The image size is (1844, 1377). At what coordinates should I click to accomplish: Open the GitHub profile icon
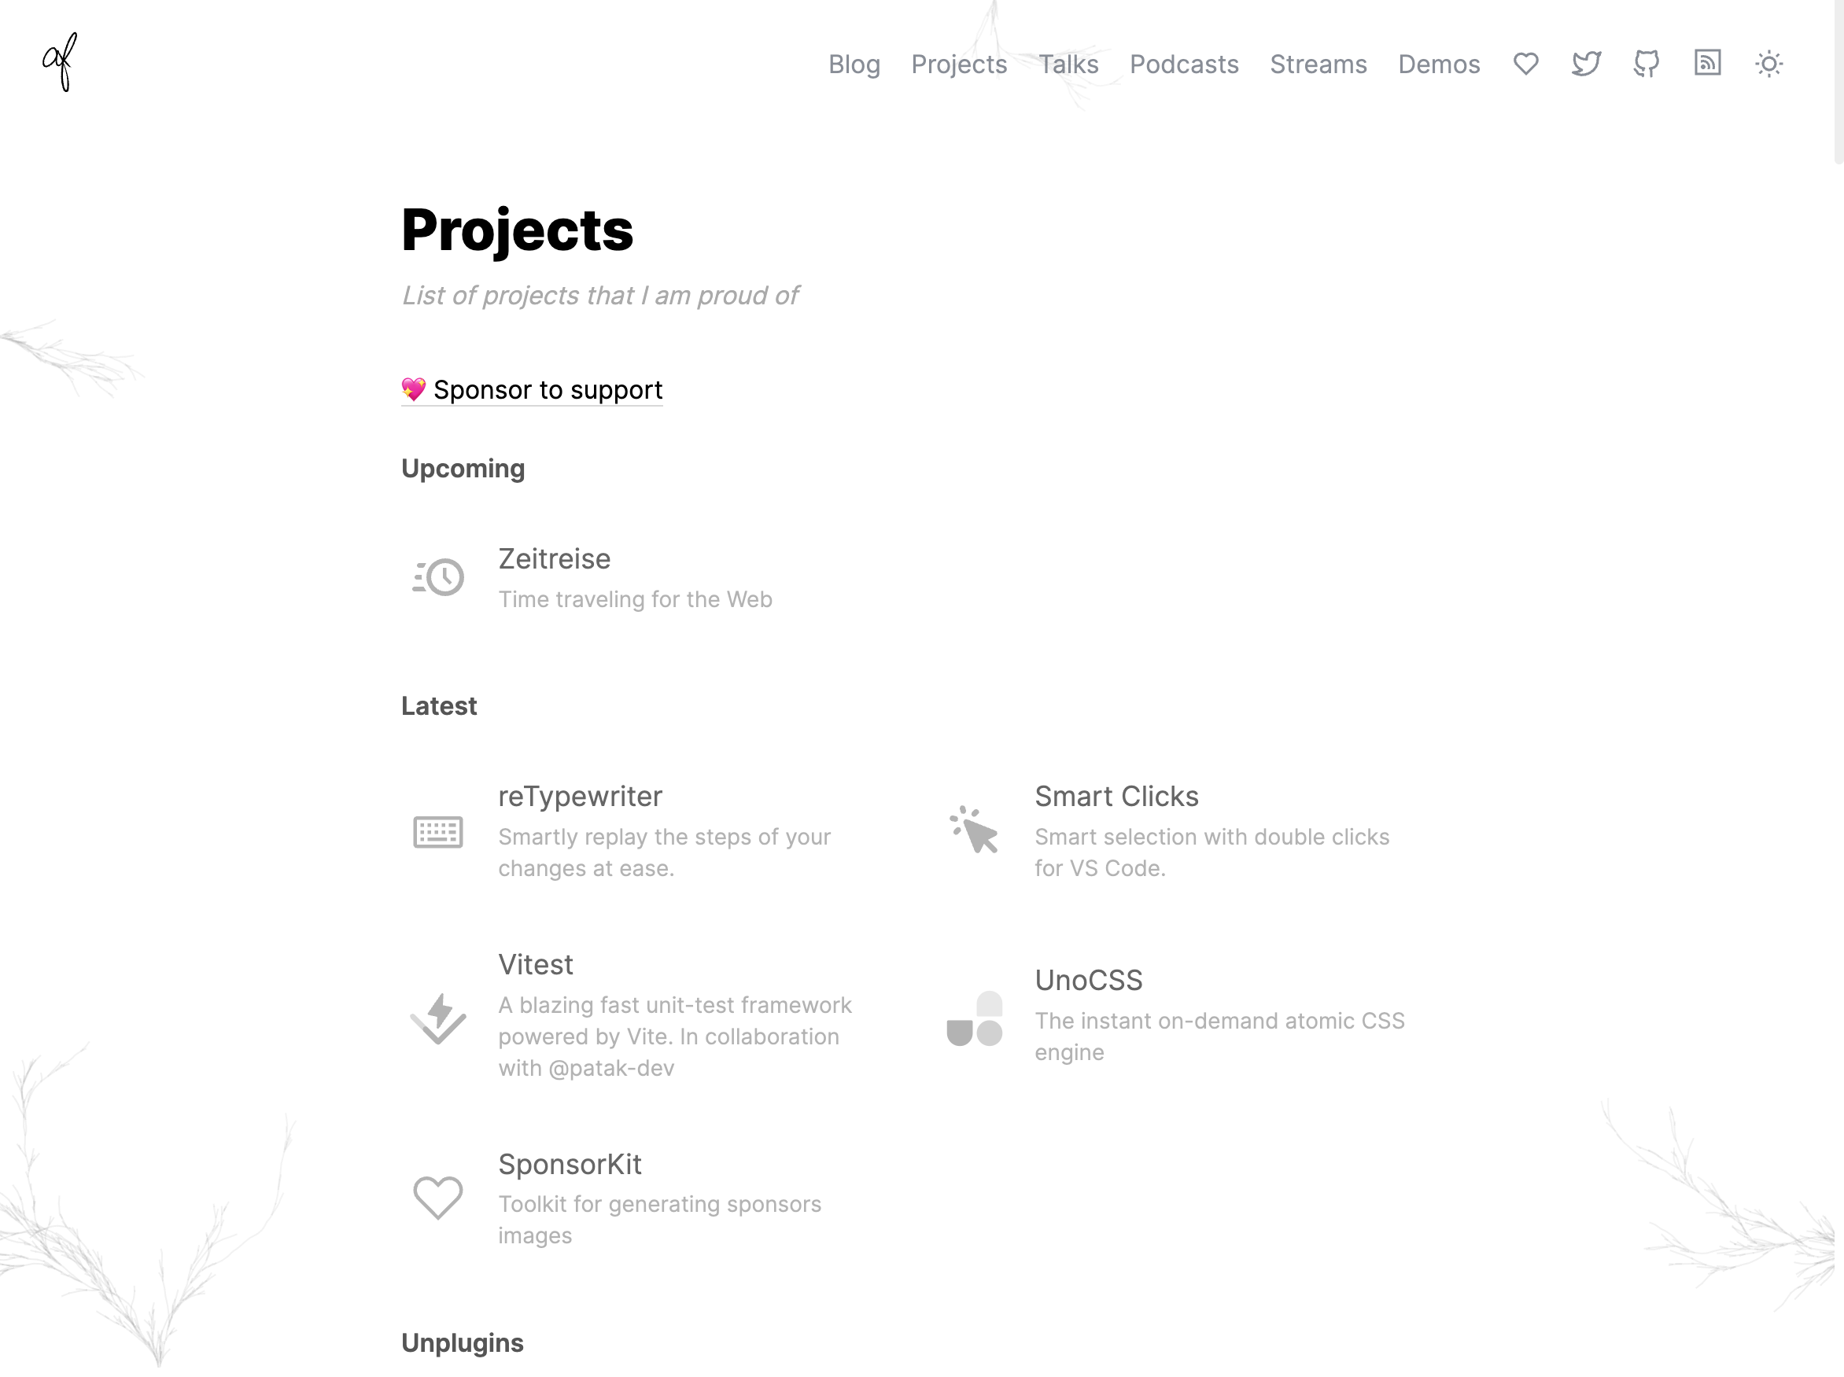(x=1647, y=64)
